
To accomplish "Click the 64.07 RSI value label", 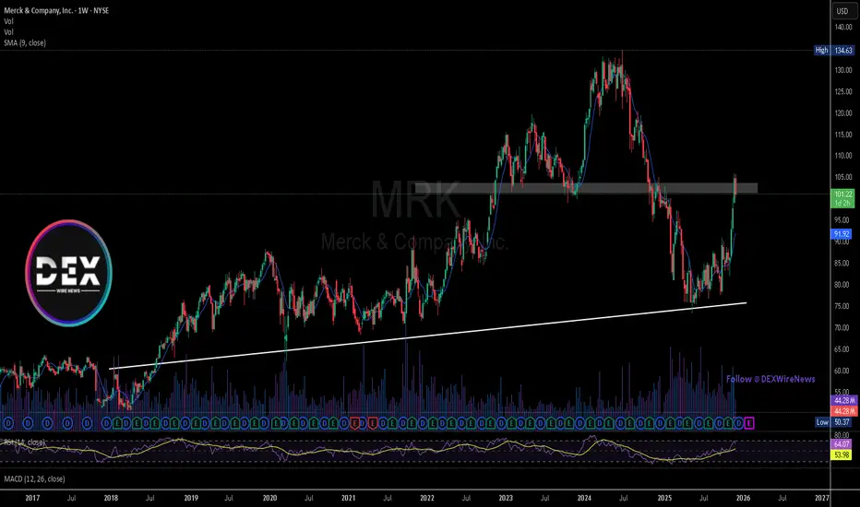I will point(842,444).
